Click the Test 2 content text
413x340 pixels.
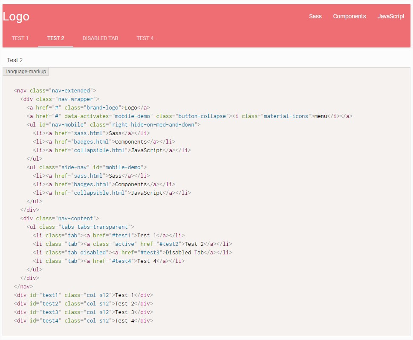pyautogui.click(x=15, y=60)
